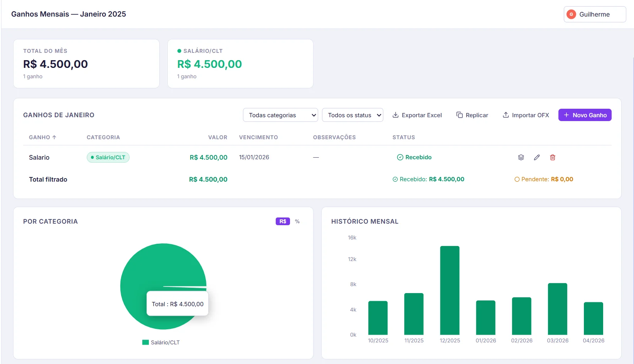Delete the Salario entry with the trash icon
The height and width of the screenshot is (364, 634).
(552, 157)
